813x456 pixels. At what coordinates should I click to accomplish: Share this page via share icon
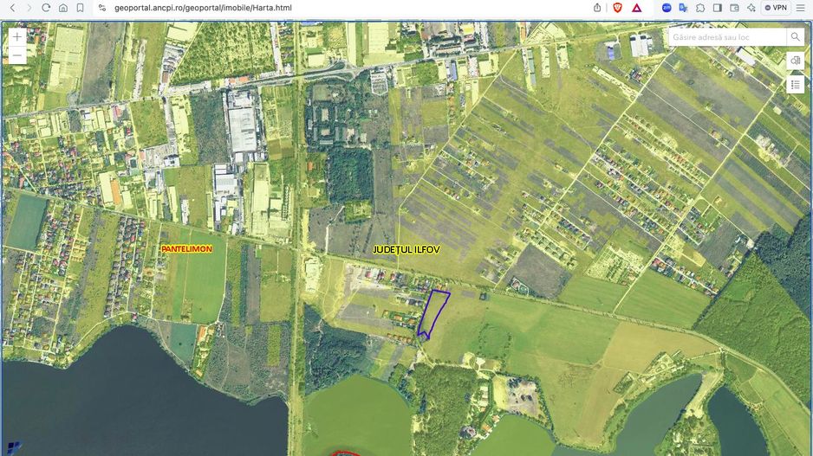(597, 8)
